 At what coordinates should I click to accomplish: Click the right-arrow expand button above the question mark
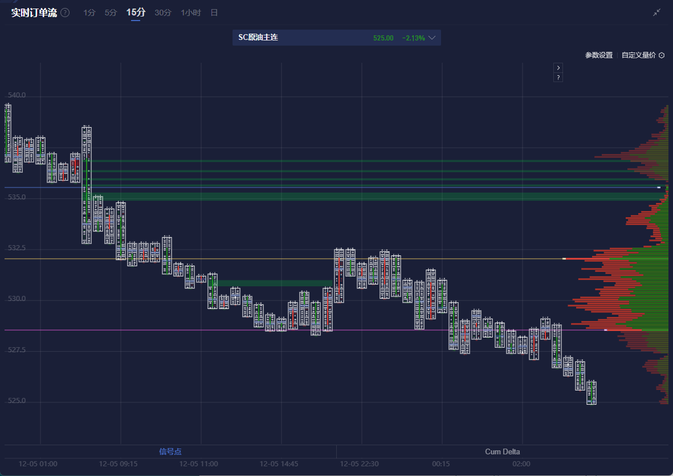pyautogui.click(x=558, y=68)
